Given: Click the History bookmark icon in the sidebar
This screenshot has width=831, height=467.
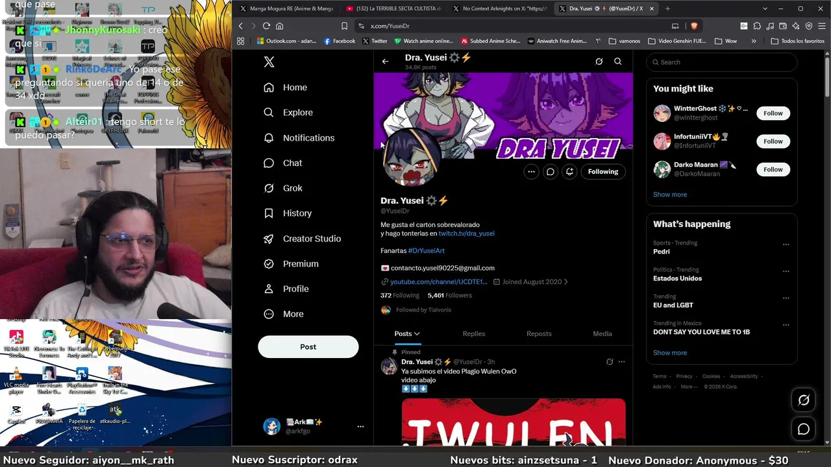Looking at the screenshot, I should (269, 213).
